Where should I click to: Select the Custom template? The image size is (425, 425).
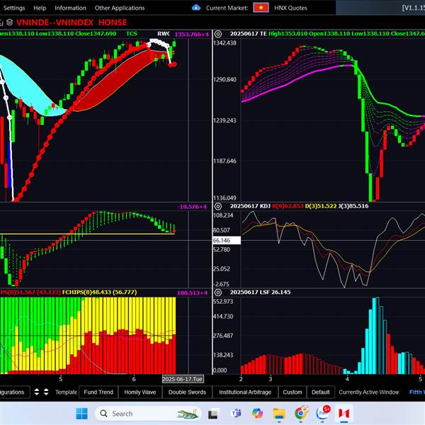tap(292, 392)
